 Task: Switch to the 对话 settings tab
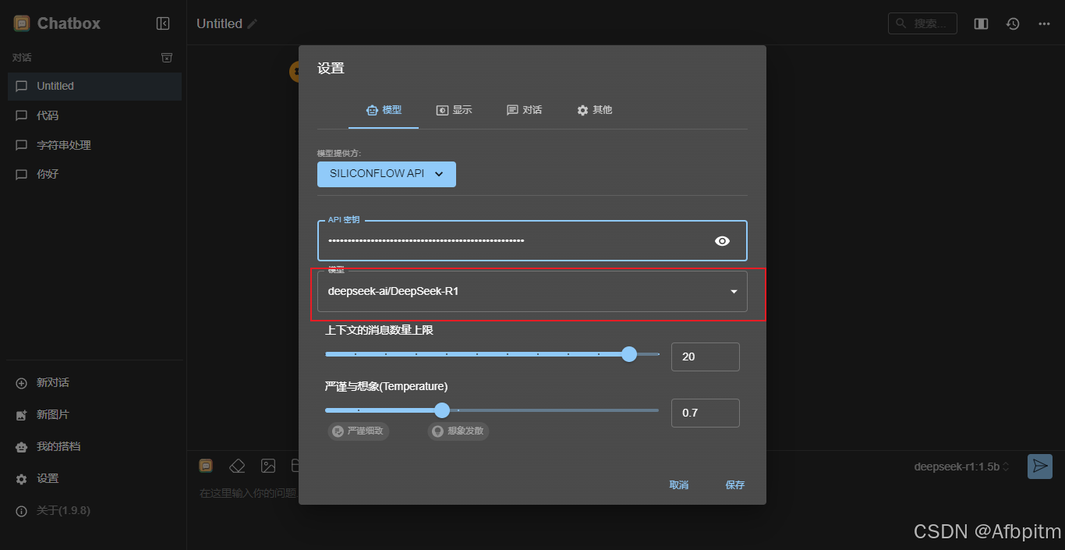[x=524, y=110]
